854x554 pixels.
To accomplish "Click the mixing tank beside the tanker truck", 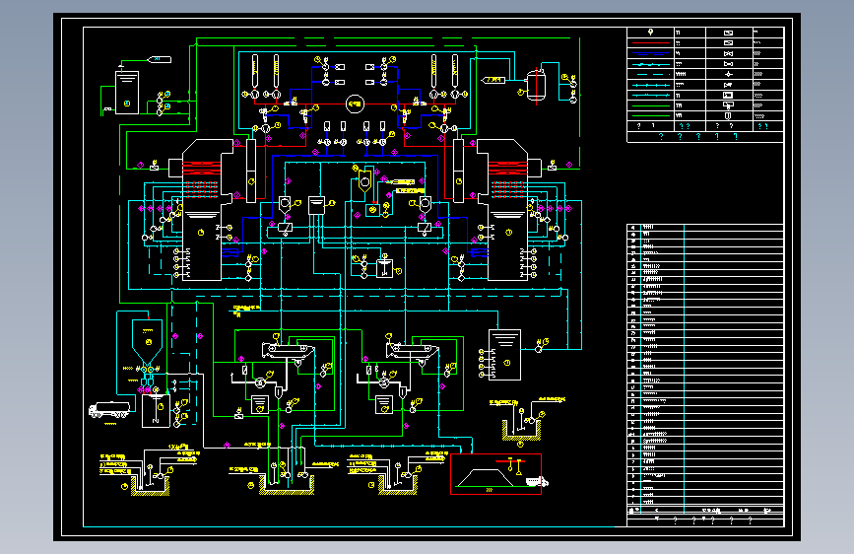I will point(156,410).
